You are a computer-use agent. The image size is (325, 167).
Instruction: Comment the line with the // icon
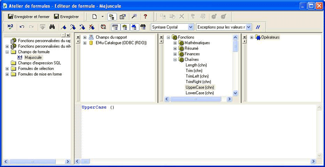257,27
